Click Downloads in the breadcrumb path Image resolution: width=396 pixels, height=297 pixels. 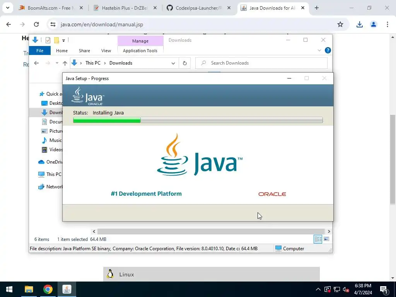pyautogui.click(x=121, y=63)
